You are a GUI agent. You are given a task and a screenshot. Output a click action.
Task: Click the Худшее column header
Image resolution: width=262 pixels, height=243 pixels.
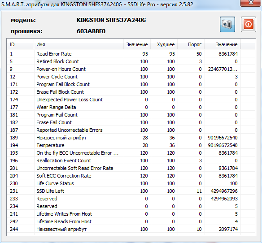tap(164, 44)
